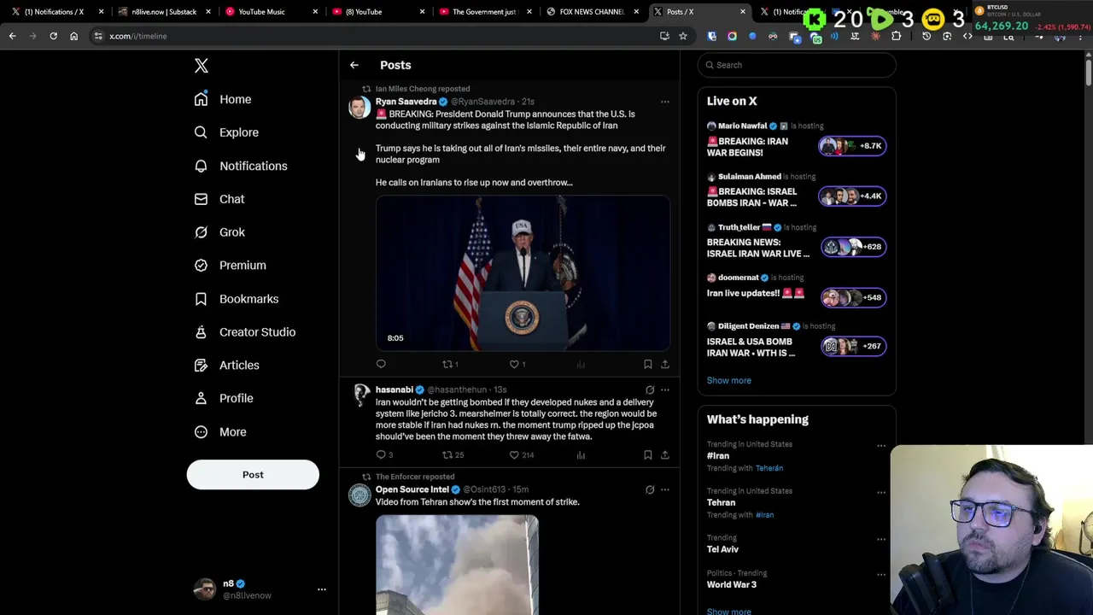Reply to hasanabi's post
This screenshot has width=1093, height=615.
coord(384,455)
